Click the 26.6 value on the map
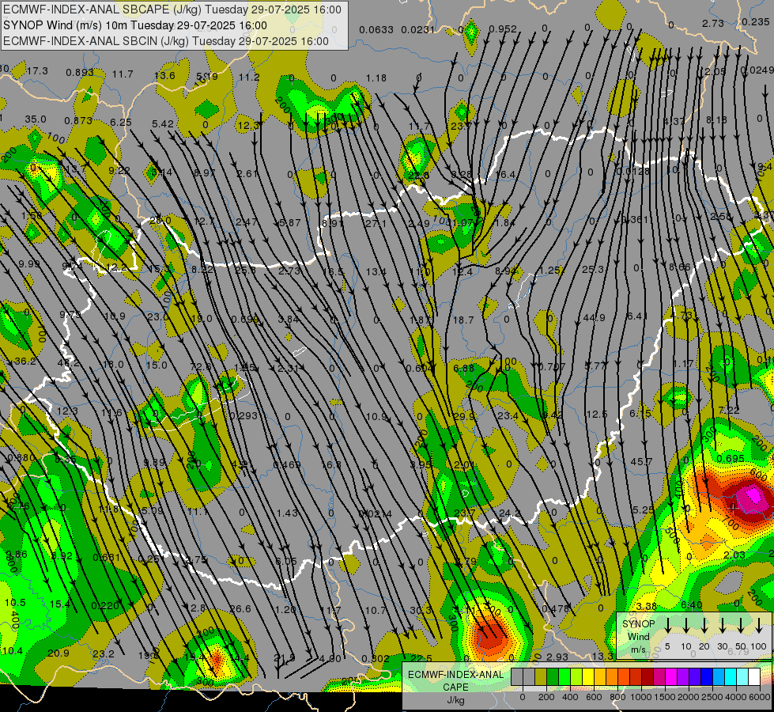774x712 pixels. (240, 608)
